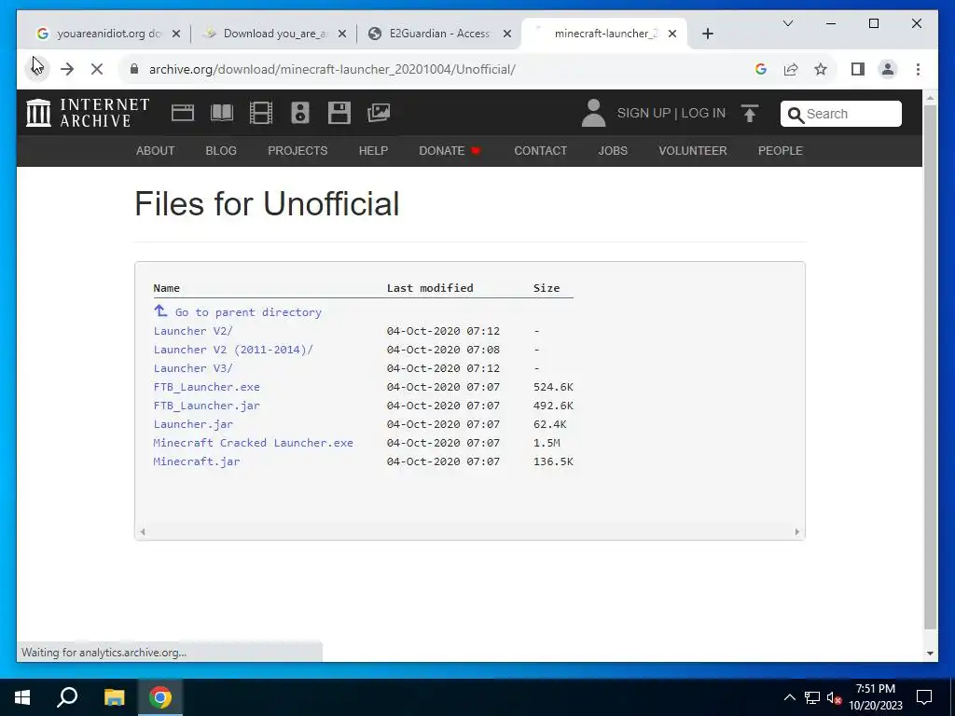Viewport: 955px width, 716px height.
Task: Click the LOG IN link
Action: click(703, 113)
